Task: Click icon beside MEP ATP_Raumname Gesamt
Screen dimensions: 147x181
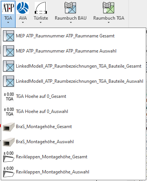Action: [8, 36]
